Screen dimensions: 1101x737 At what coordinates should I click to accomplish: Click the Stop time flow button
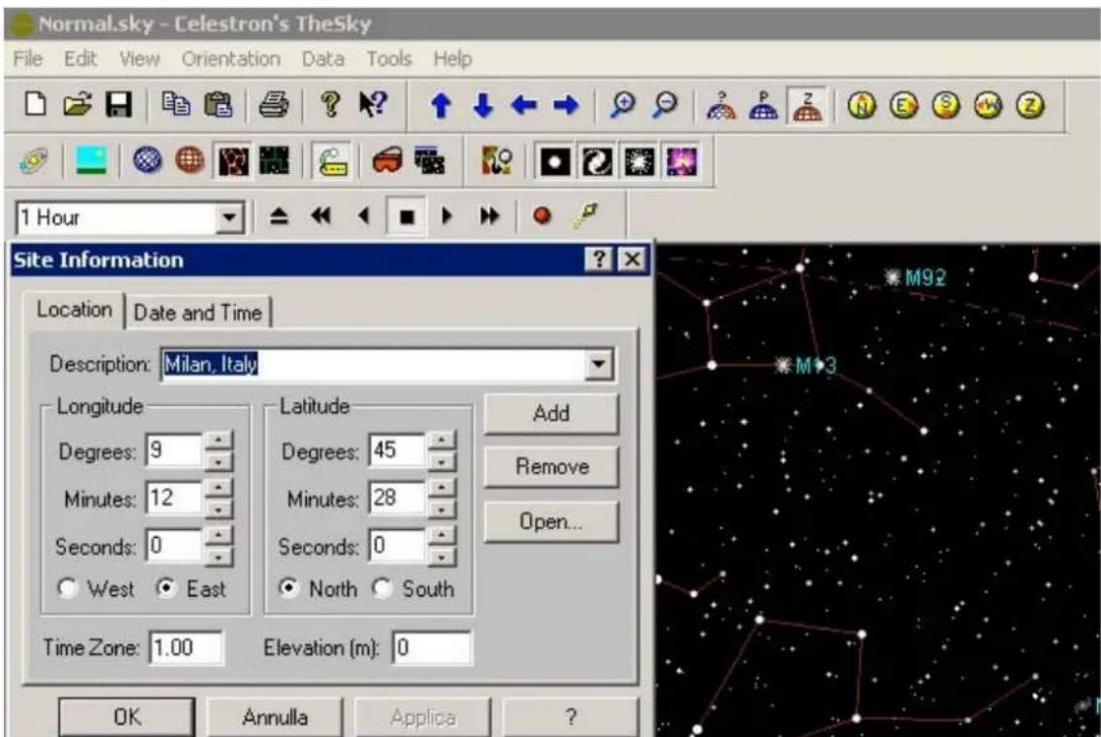407,217
